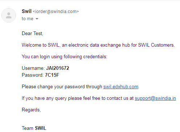
Task: Click the "You can login using" line
Action: 64,57
